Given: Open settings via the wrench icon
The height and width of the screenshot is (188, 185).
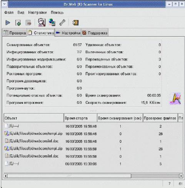Looking at the screenshot, I should (x=62, y=22).
